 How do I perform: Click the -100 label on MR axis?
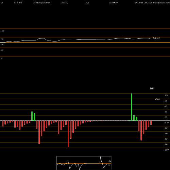point(167,150)
